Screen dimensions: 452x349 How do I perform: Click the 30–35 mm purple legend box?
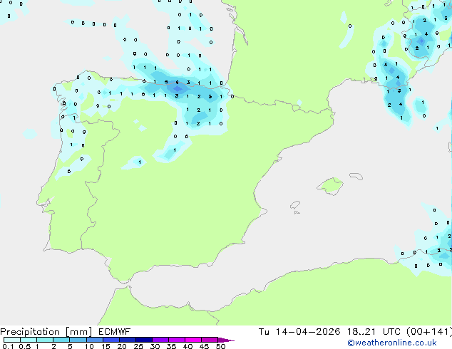(x=160, y=340)
